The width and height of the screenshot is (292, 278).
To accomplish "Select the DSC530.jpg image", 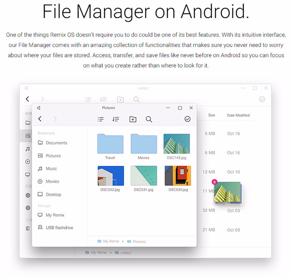I will click(x=178, y=176).
